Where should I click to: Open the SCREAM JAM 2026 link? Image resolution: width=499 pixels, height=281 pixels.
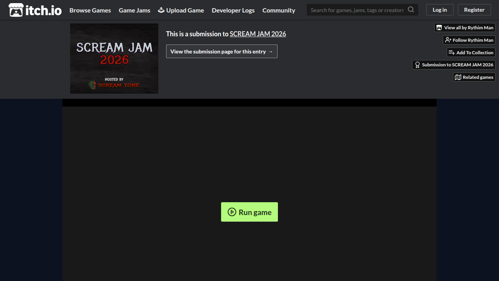coord(258,34)
